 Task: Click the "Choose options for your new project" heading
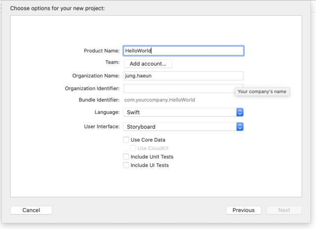[x=57, y=8]
